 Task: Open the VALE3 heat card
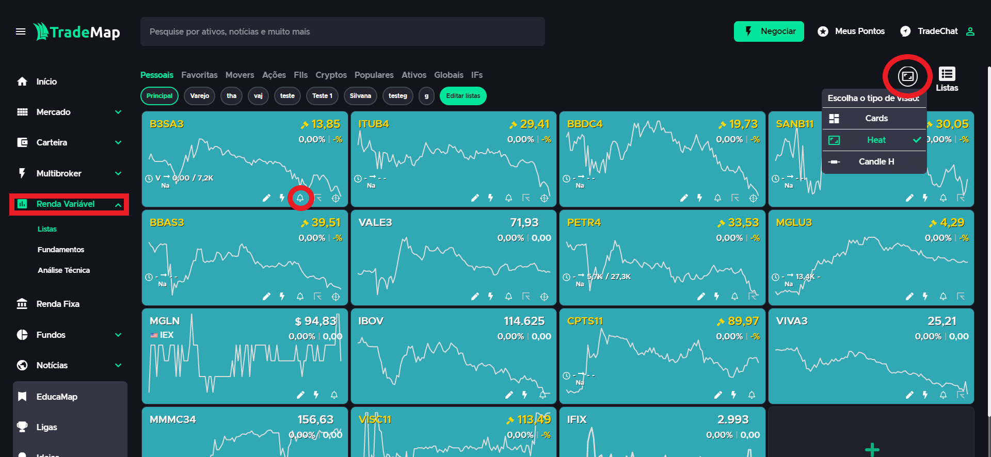454,257
